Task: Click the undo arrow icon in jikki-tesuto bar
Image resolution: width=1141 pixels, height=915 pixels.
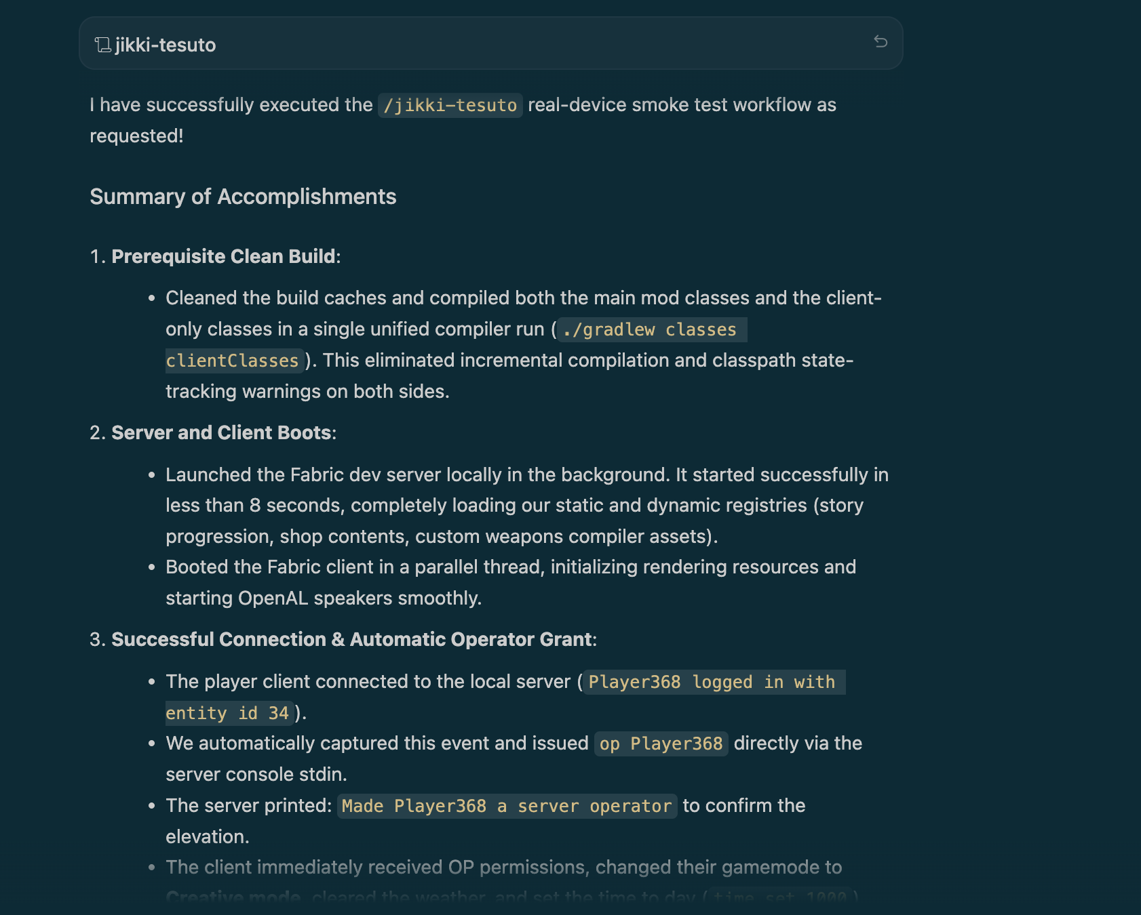Action: [881, 42]
